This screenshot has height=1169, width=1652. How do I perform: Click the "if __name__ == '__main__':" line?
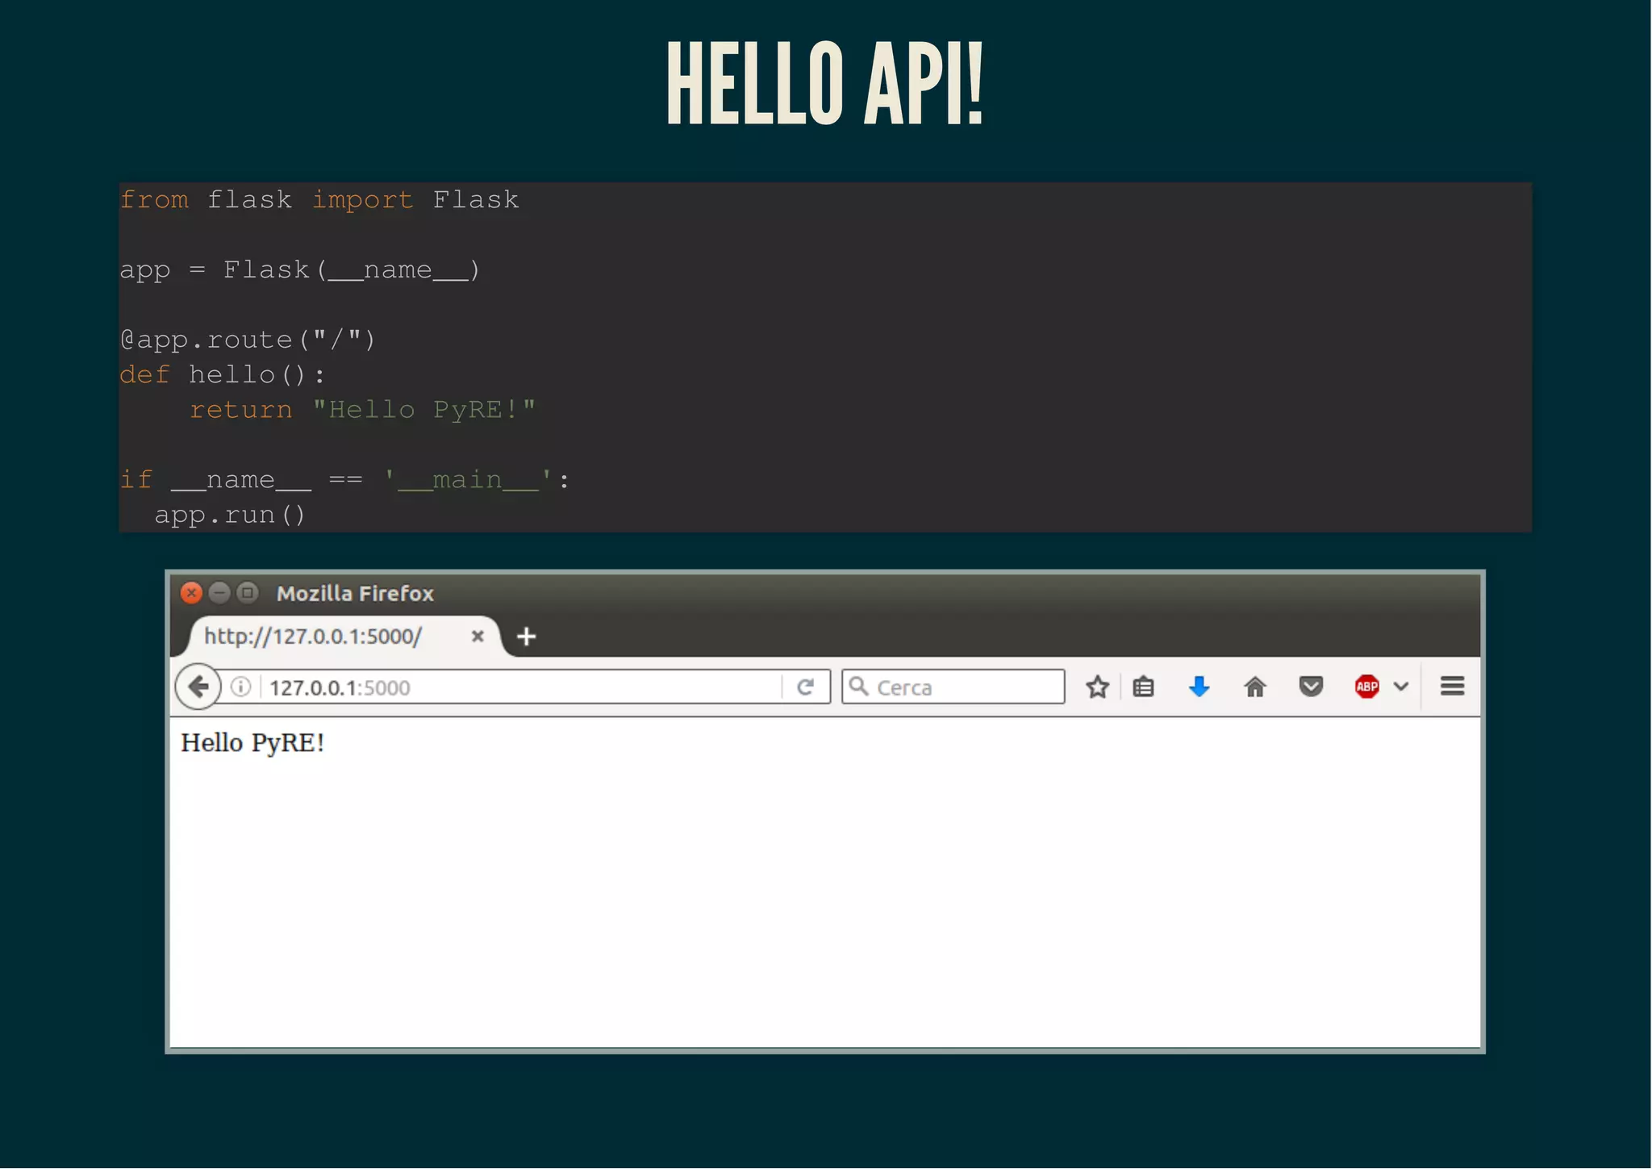click(344, 480)
